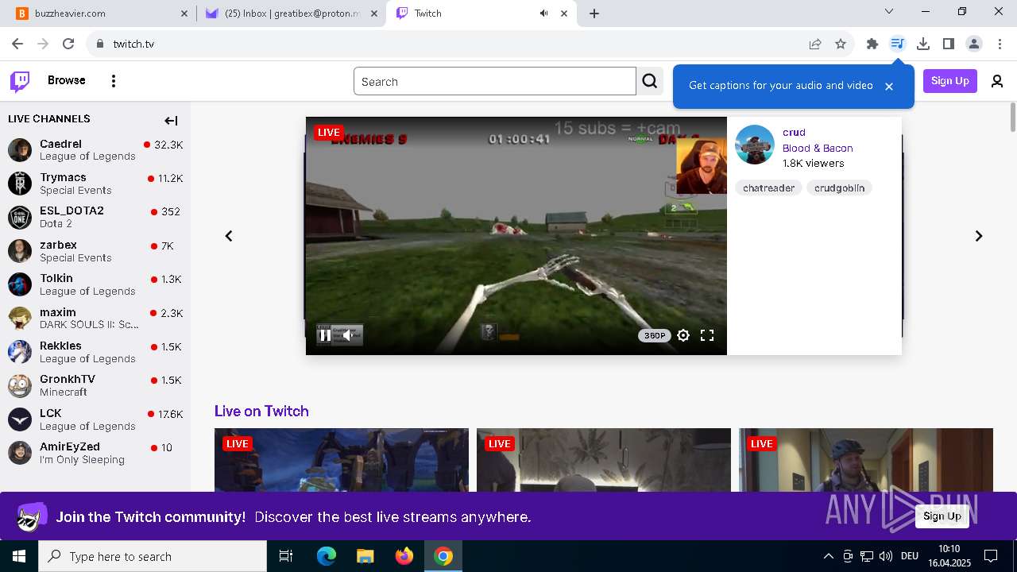Open the crud channel link
Viewport: 1017px width, 572px height.
pos(794,133)
